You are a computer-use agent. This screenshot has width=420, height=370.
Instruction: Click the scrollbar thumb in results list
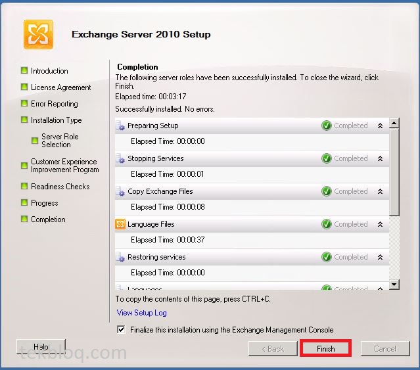[394, 172]
